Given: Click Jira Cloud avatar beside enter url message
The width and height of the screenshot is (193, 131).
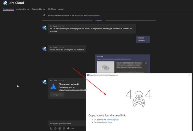Looking at the screenshot, I should (44, 48).
